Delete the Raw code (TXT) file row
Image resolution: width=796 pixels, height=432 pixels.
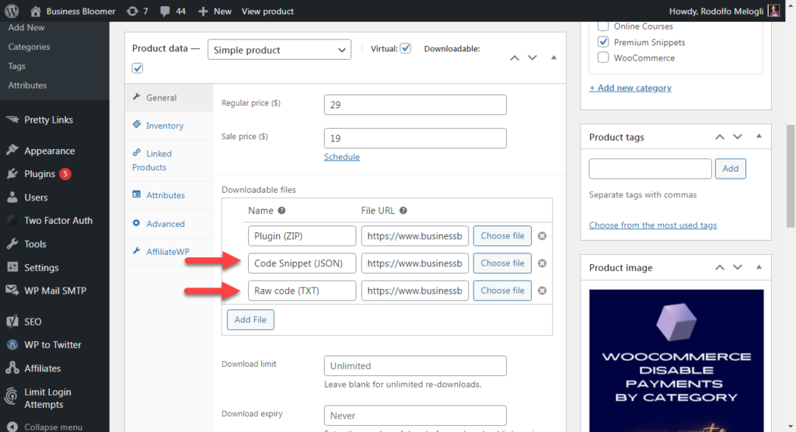click(x=542, y=291)
